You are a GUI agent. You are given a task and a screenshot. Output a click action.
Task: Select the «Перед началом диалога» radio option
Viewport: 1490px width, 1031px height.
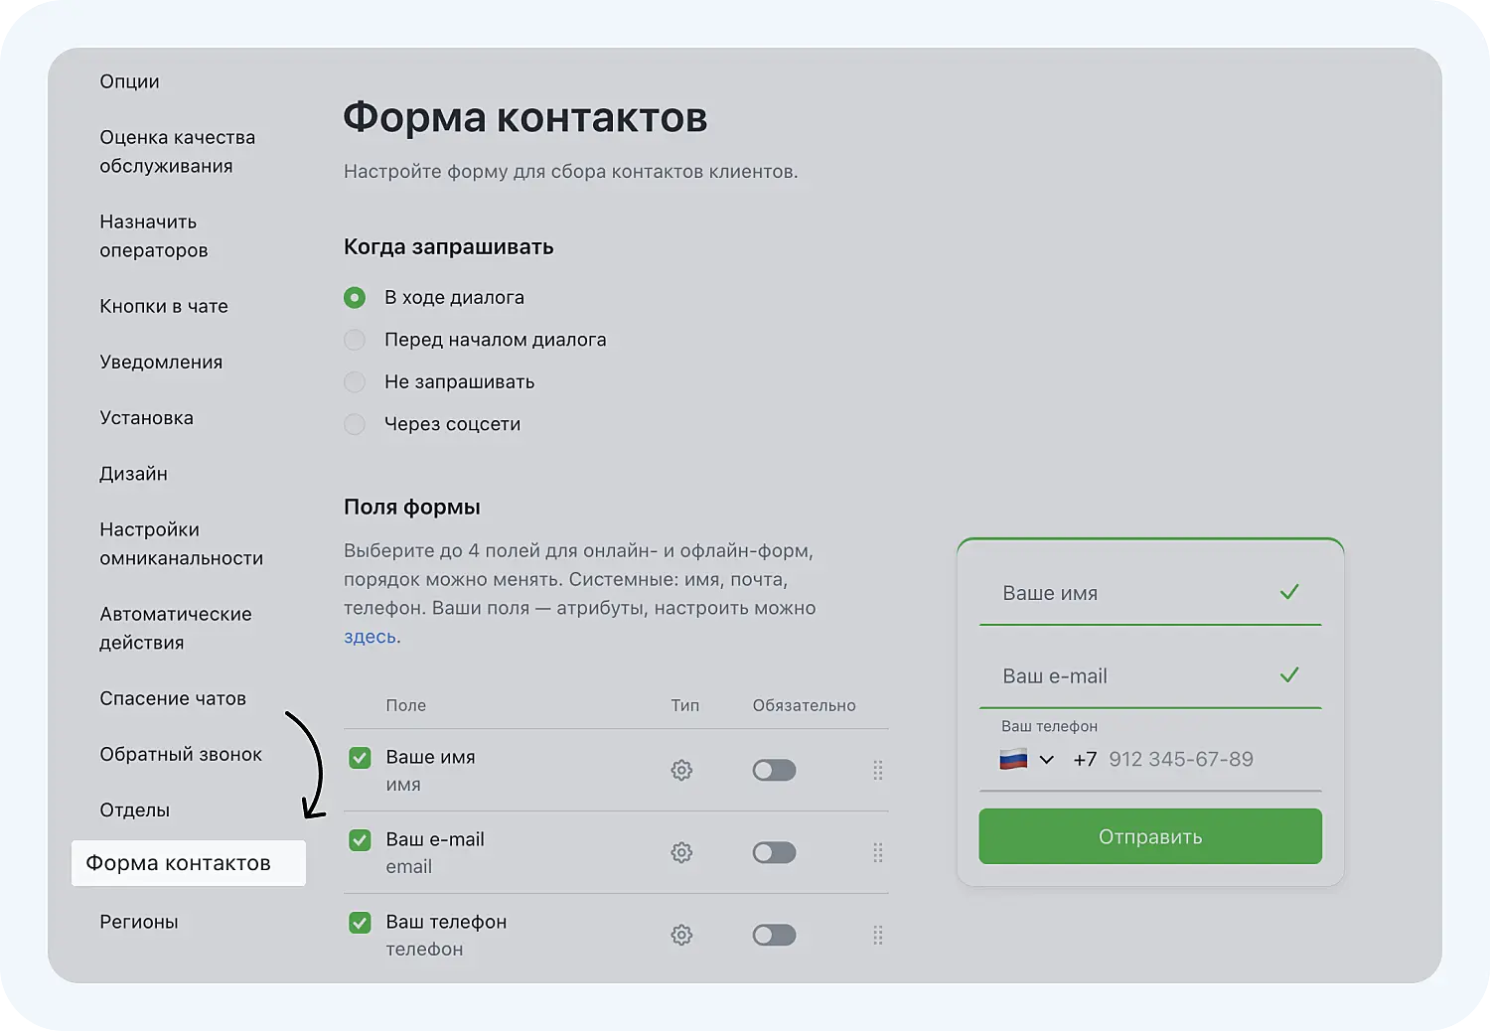(354, 340)
